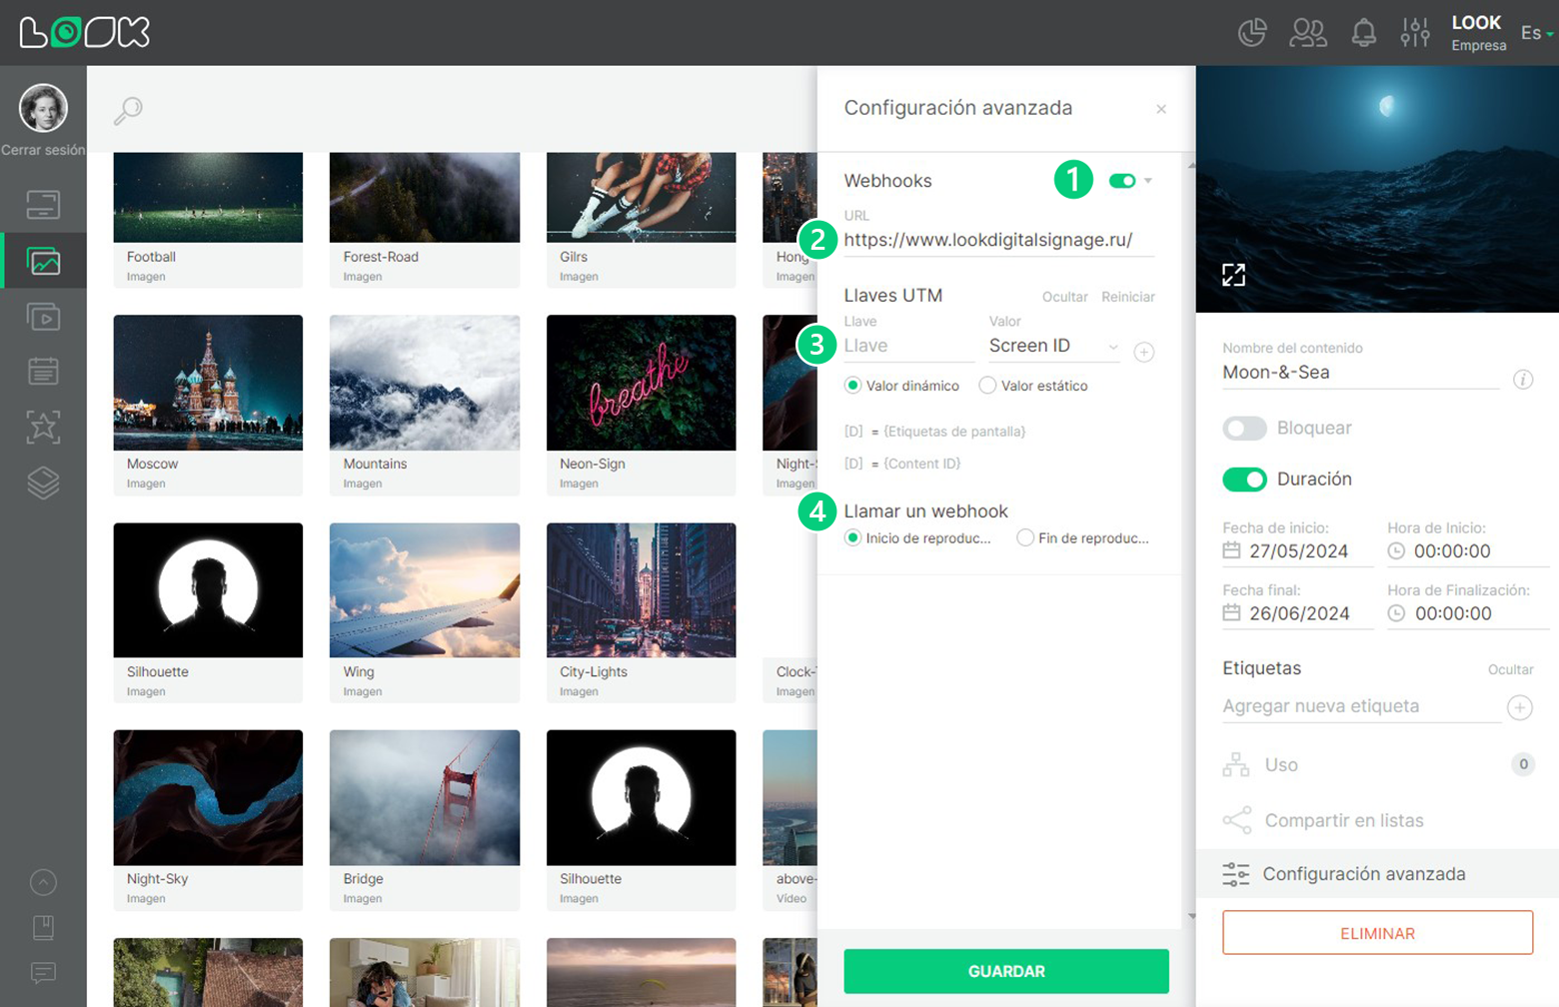The width and height of the screenshot is (1559, 1007).
Task: Click the collapse up-arrow icon in sidebar
Action: tap(43, 882)
